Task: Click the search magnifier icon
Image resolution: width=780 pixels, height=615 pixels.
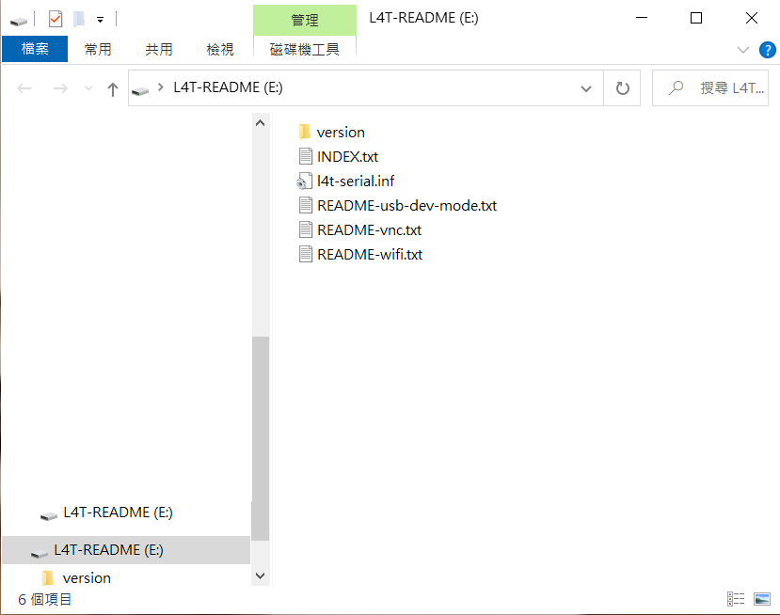Action: point(676,88)
